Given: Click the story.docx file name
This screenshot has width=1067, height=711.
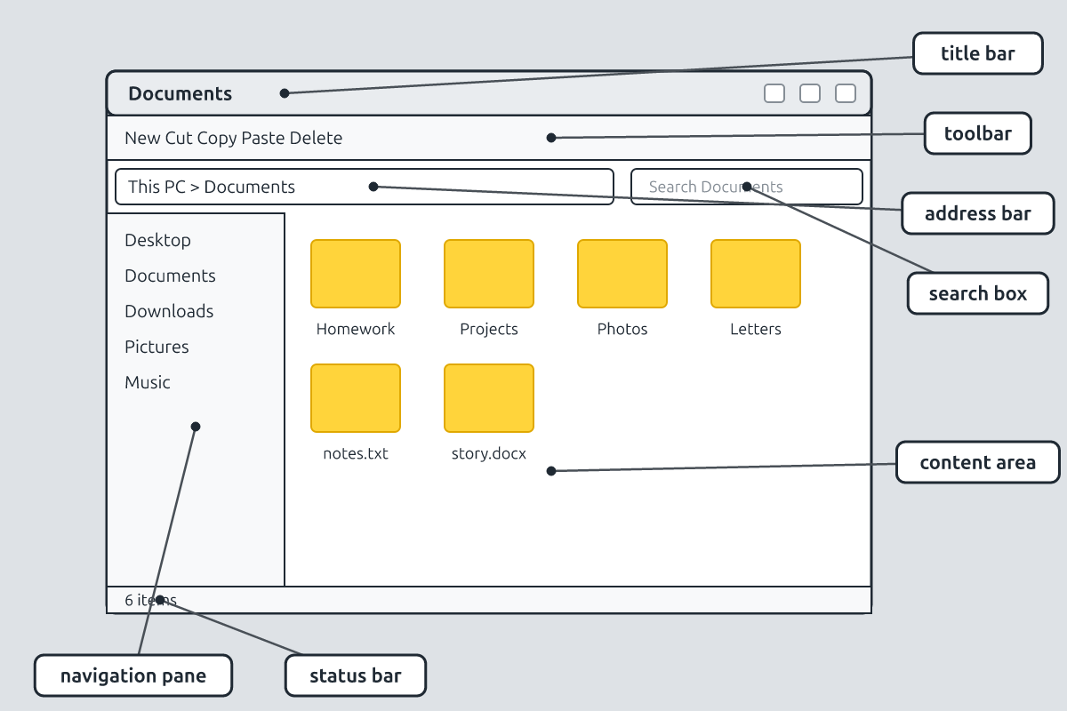Looking at the screenshot, I should coord(489,453).
